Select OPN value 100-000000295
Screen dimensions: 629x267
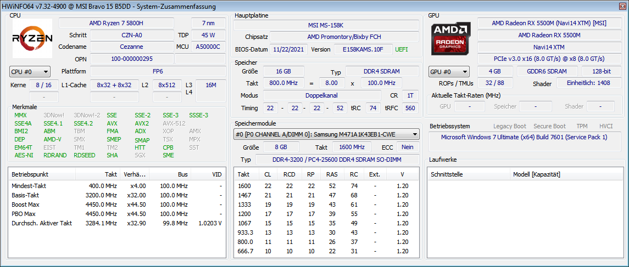(x=132, y=59)
